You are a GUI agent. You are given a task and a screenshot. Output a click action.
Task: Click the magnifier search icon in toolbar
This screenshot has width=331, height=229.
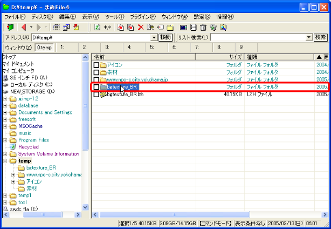pos(222,27)
